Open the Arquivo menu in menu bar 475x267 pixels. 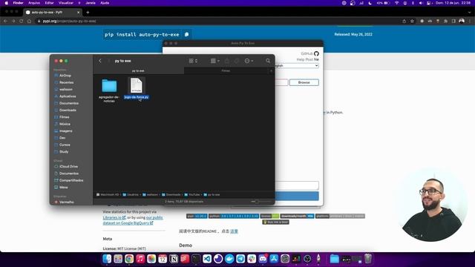tap(34, 3)
